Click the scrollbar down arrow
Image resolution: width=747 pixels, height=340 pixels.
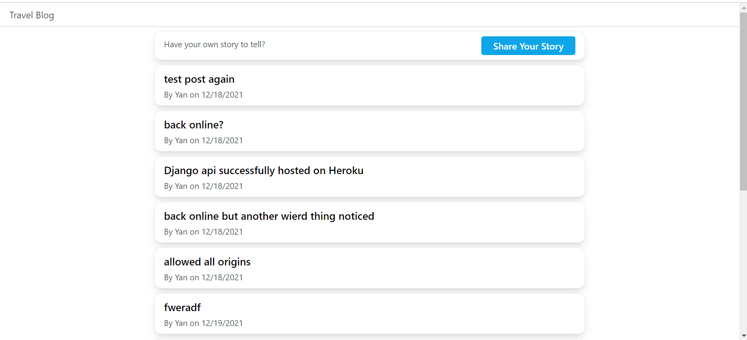[743, 336]
